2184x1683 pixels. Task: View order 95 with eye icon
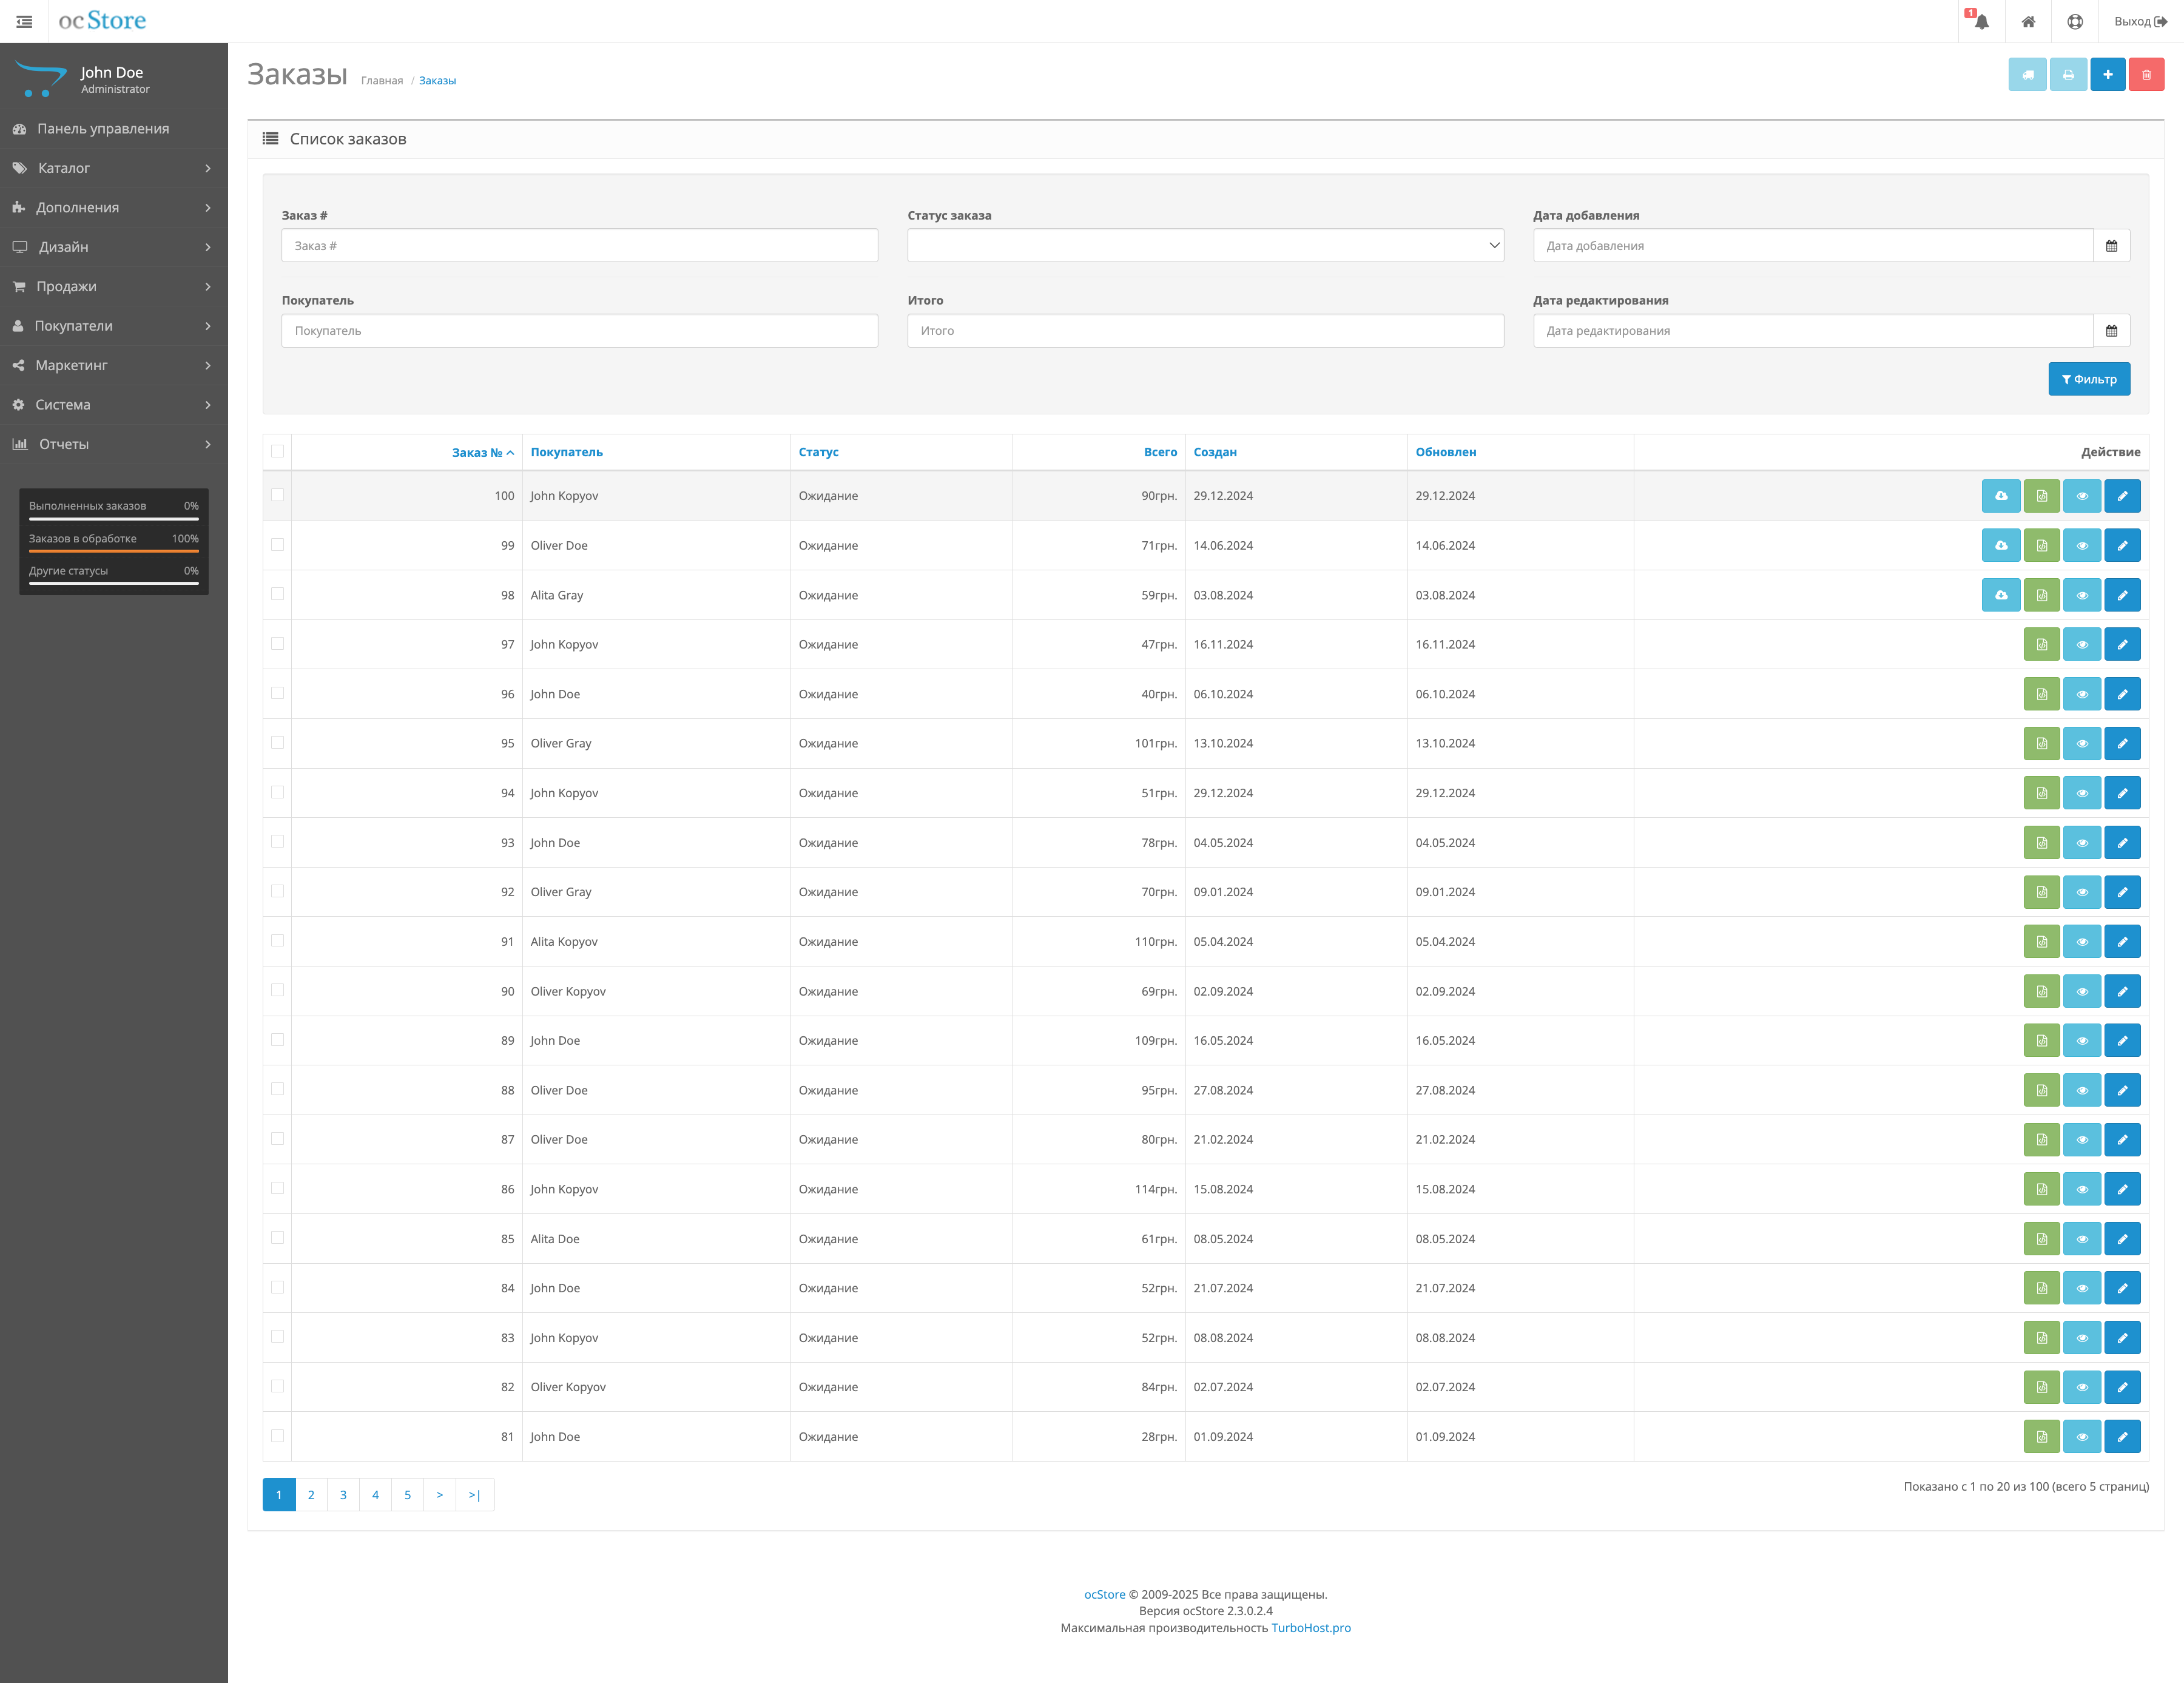coord(2082,743)
